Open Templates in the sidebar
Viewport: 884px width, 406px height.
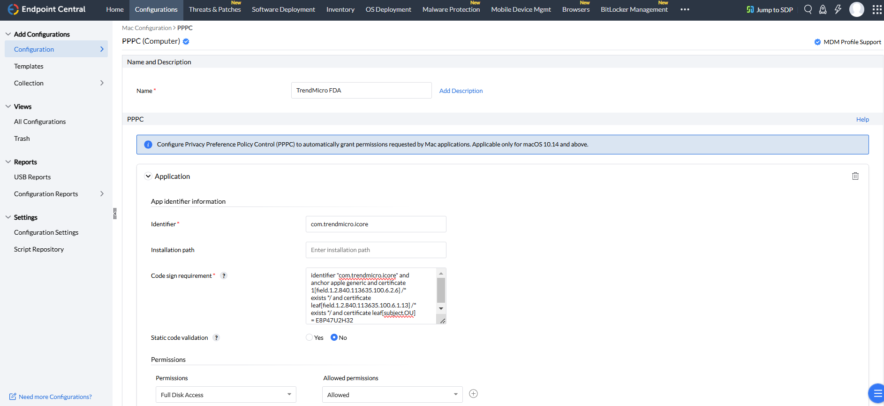pyautogui.click(x=29, y=66)
